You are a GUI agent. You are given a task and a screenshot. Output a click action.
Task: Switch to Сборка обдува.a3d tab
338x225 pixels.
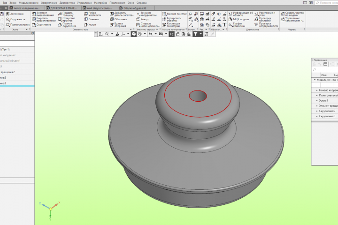click(137, 8)
